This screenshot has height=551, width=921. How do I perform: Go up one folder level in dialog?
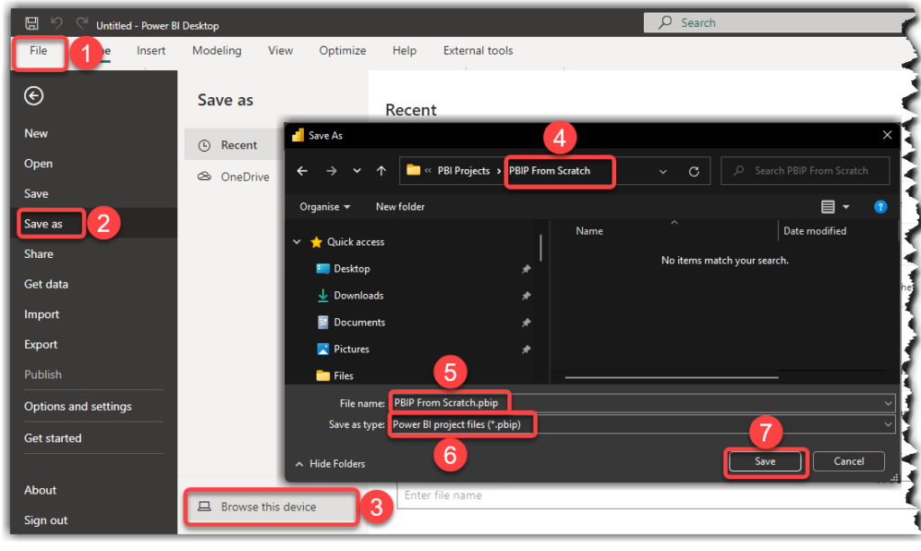point(381,171)
